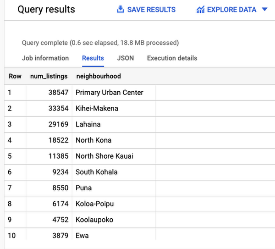
Task: Select the Results tab
Action: (93, 58)
